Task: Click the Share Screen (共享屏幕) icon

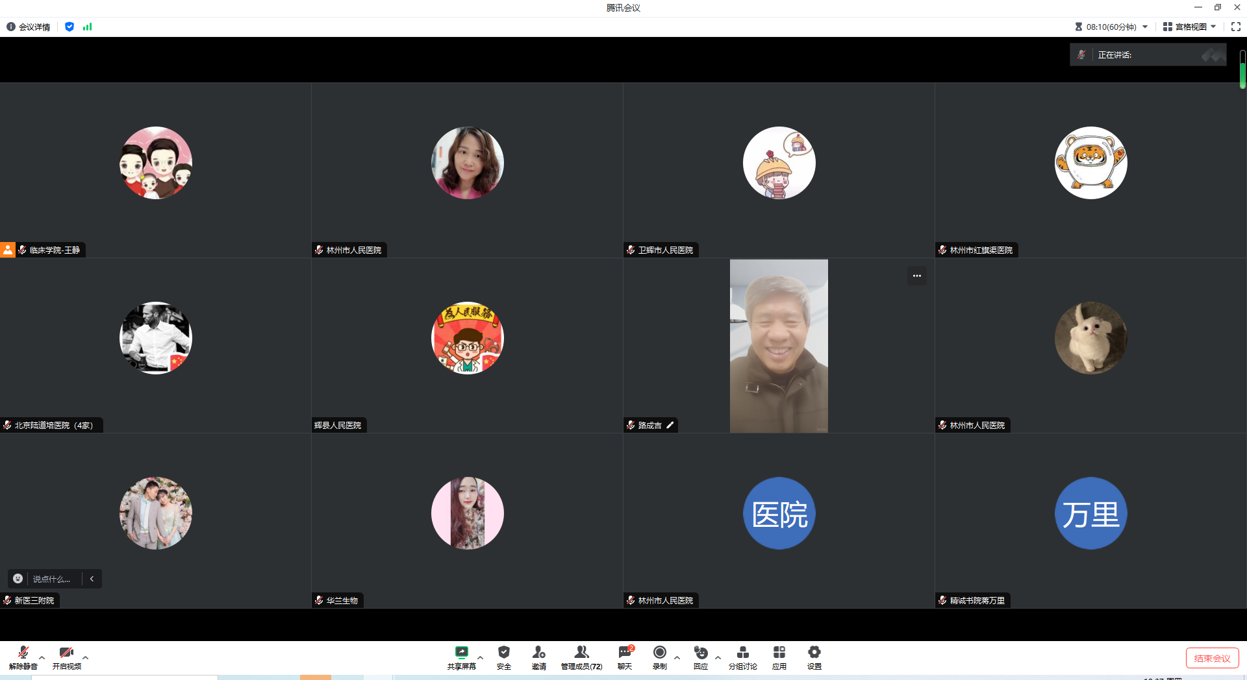Action: tap(461, 653)
